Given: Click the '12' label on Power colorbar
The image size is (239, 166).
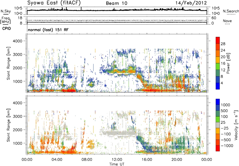Looking at the screenshot, I should (223, 70).
